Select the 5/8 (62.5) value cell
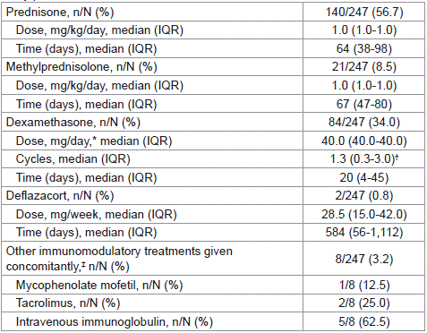427x333 pixels. tap(364, 321)
